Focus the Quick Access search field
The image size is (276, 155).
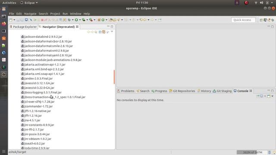point(243,20)
